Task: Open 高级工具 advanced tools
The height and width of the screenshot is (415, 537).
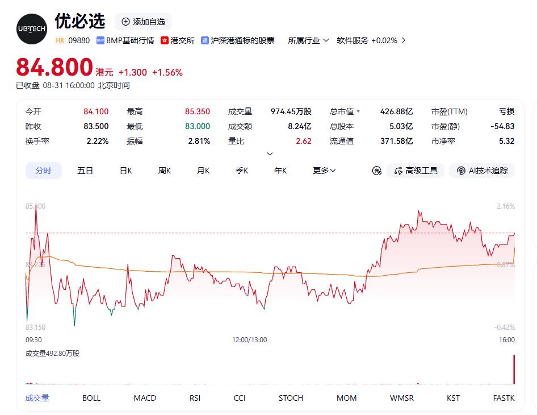Action: 416,171
